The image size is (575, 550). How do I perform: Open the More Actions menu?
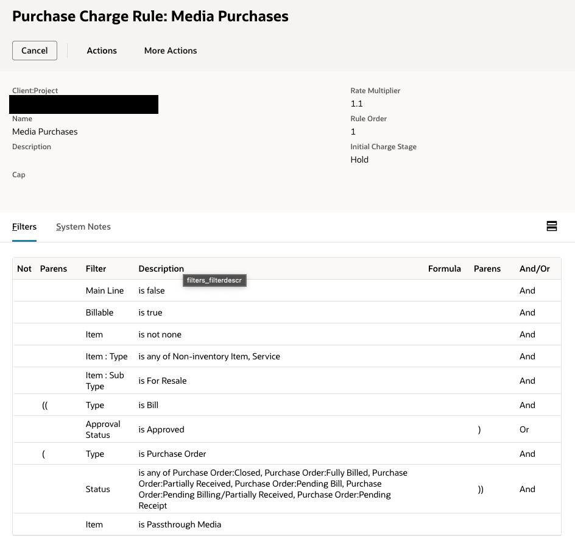[171, 51]
